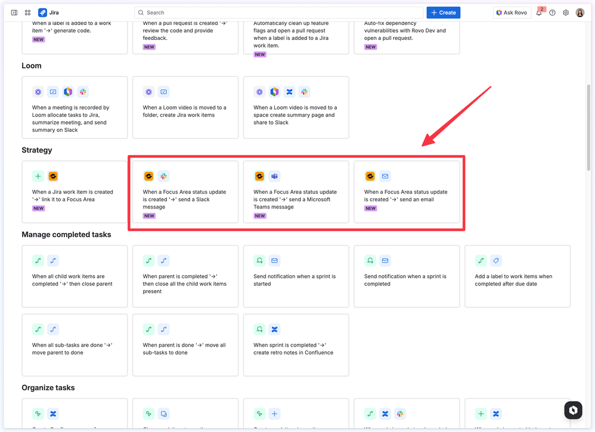The height and width of the screenshot is (432, 595).
Task: Open 'Send notification when a sprint is started' card
Action: 296,276
